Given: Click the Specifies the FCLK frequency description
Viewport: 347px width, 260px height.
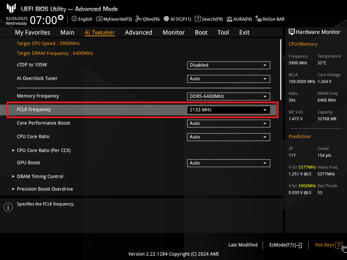Looking at the screenshot, I should pyautogui.click(x=46, y=204).
